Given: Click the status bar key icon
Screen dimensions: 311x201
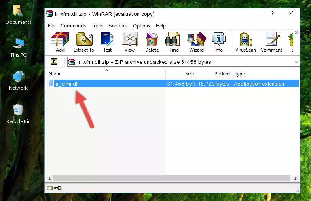Looking at the screenshot, I should coord(57,188).
